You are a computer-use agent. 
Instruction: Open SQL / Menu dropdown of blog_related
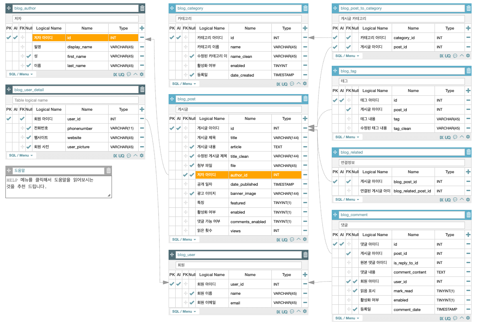[347, 199]
